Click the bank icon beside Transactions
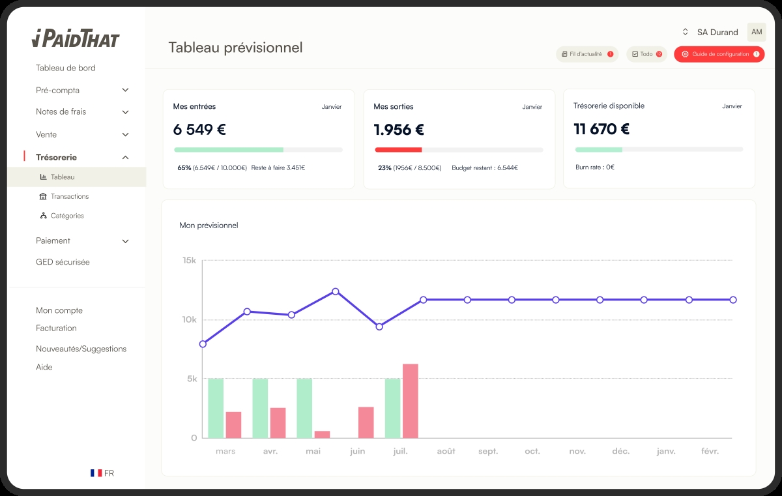 [43, 197]
